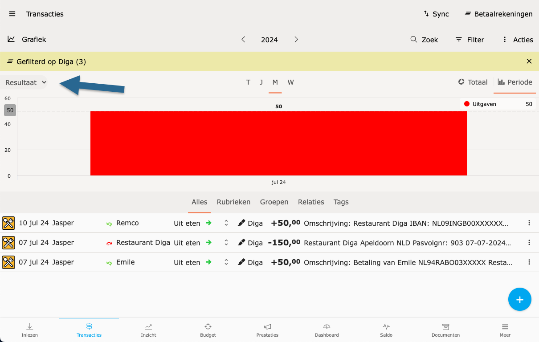
Task: Click the red outgoing arrow beside Restaurant Diga
Action: tap(109, 243)
